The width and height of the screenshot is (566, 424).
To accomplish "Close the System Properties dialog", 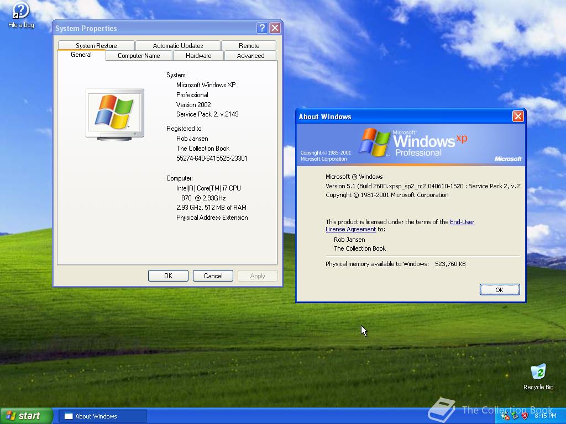I will [275, 28].
